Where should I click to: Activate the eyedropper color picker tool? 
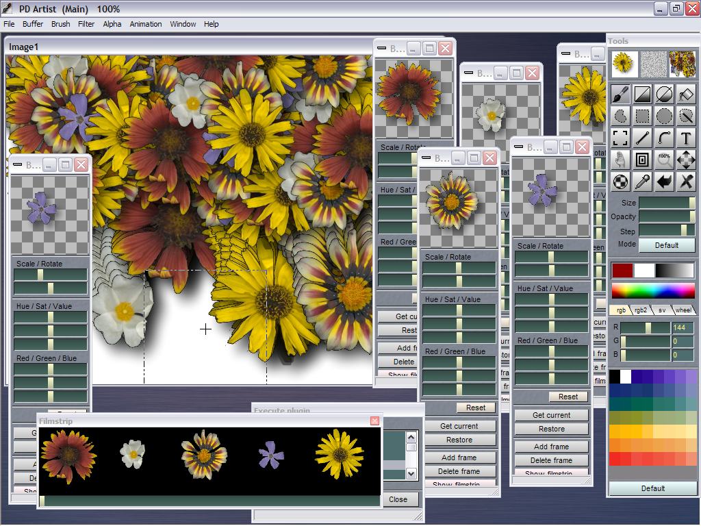coord(642,181)
